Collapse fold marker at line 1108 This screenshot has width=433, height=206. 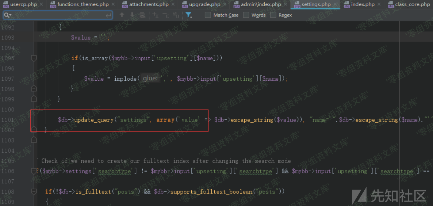(x=34, y=191)
